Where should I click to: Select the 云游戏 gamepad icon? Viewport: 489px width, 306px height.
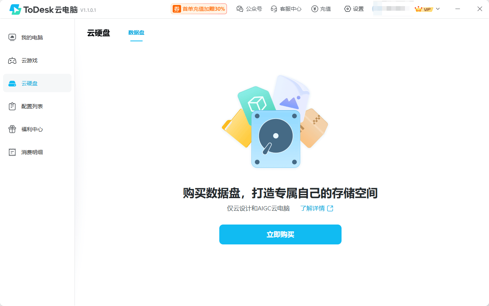(x=12, y=60)
